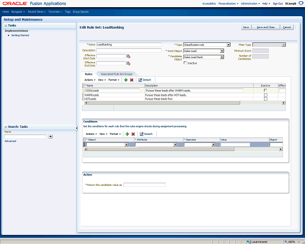Go to the Home link
Viewport: 305px width, 244px height.
(x=5, y=11)
